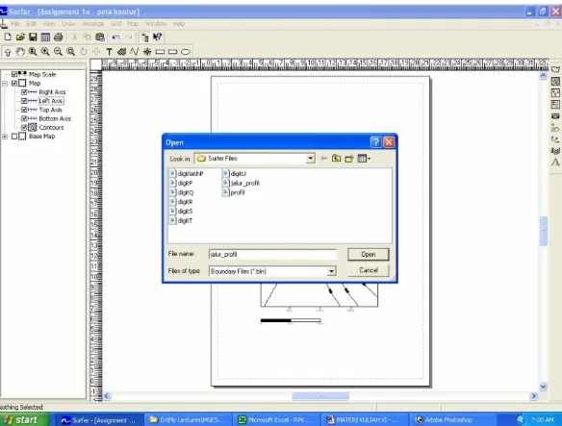This screenshot has height=426, width=562.
Task: Click the Open button in dialog
Action: point(369,255)
